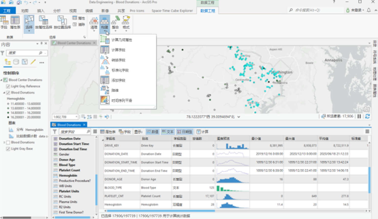Select list by data source icon
378x219 pixels.
(x=16, y=62)
